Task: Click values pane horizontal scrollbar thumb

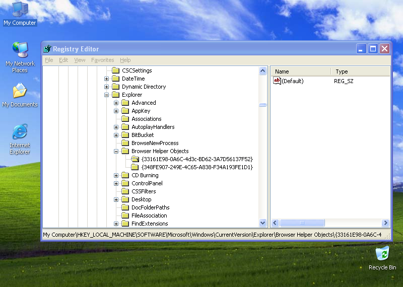Action: (302, 223)
